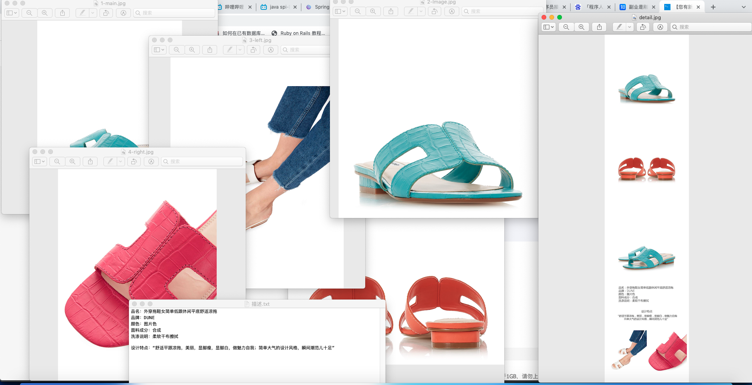This screenshot has width=752, height=385.
Task: Switch to the java spi browser tab
Action: click(x=279, y=7)
